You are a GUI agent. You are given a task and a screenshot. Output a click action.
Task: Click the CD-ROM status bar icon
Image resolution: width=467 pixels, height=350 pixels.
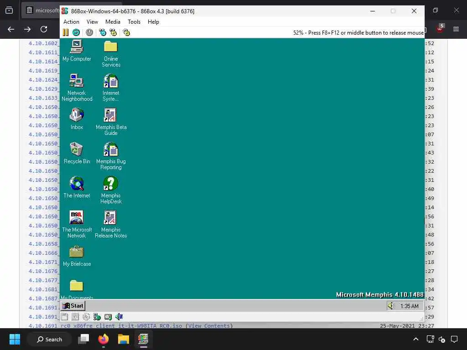[x=86, y=317]
